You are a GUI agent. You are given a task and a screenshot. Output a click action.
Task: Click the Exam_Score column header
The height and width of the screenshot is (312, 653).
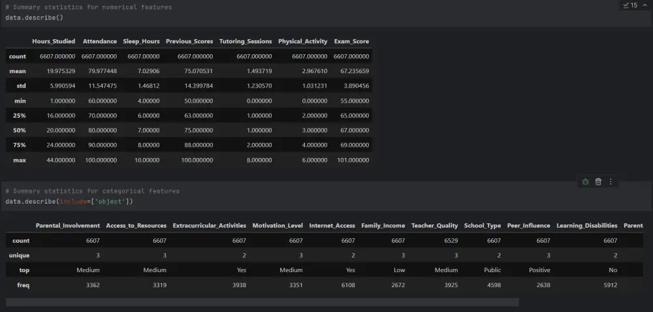(351, 41)
